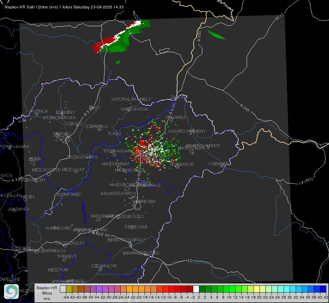Click the HAJDÚNÁNÁS label
Viewport: 329px width, 303px height.
click(x=116, y=164)
